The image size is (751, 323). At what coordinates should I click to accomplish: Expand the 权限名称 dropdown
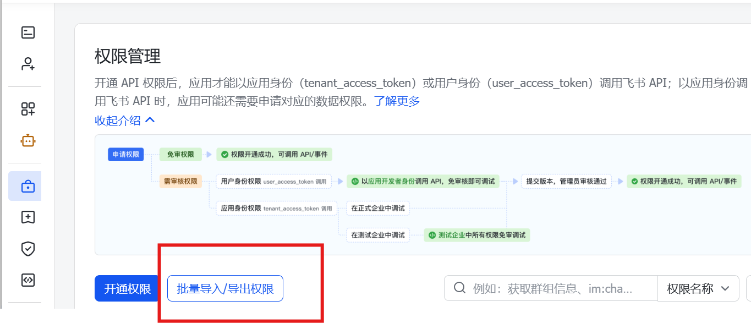point(698,289)
